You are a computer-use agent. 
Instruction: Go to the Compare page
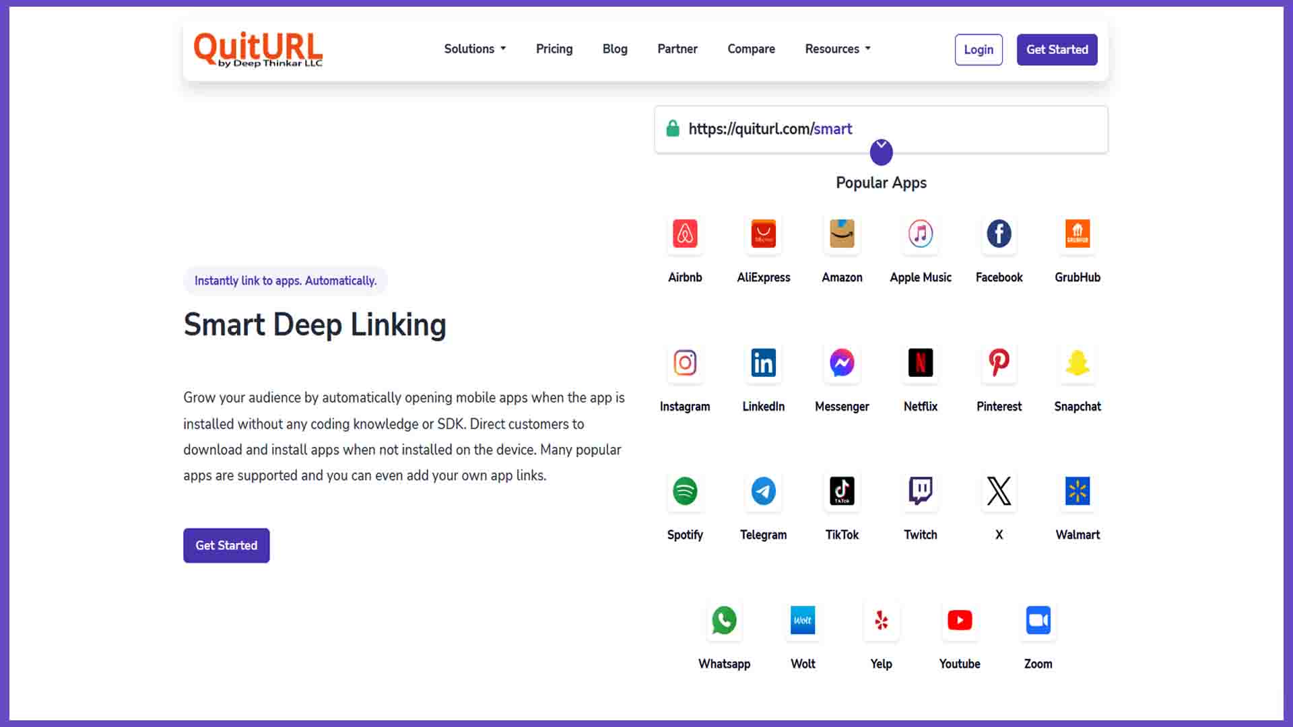751,49
